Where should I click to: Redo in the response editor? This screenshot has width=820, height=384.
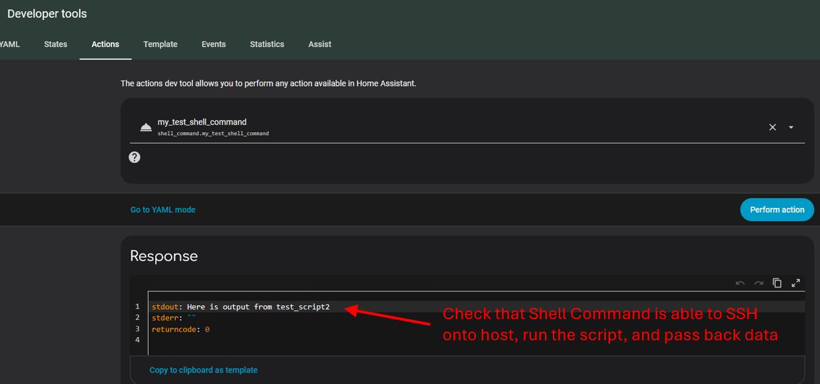click(759, 283)
